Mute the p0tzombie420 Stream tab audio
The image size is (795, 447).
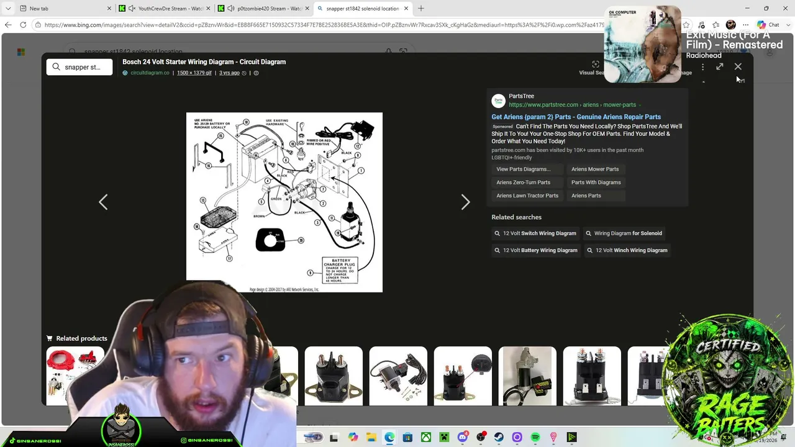coord(231,8)
